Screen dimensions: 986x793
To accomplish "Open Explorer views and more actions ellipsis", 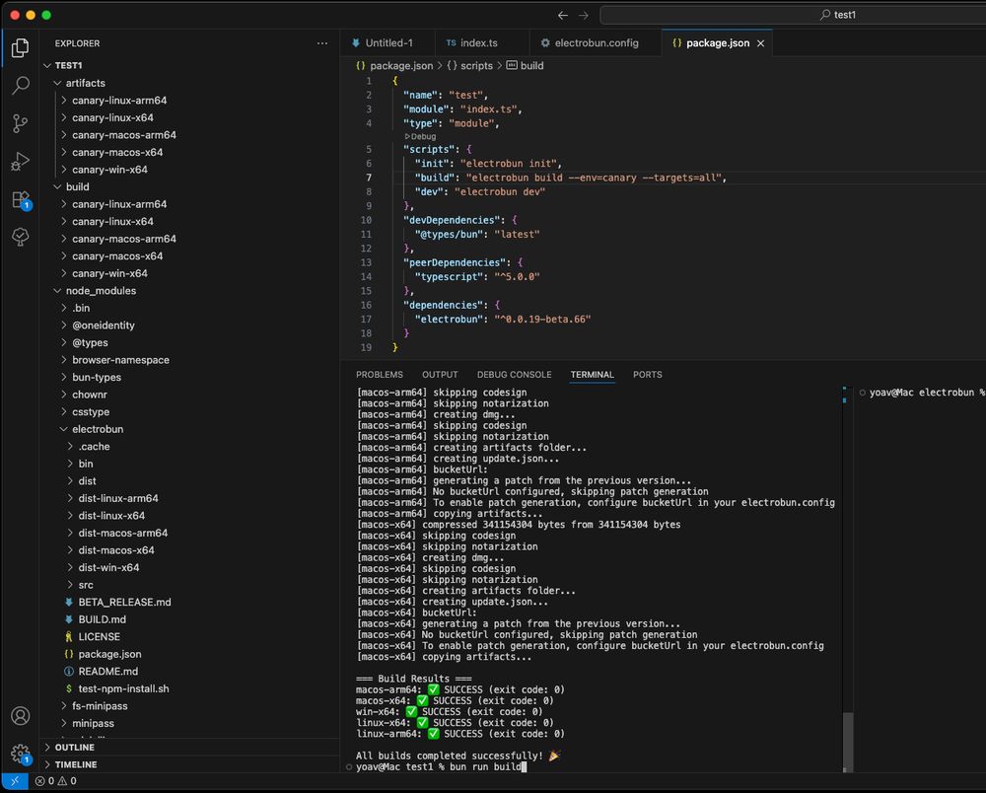I will 322,43.
